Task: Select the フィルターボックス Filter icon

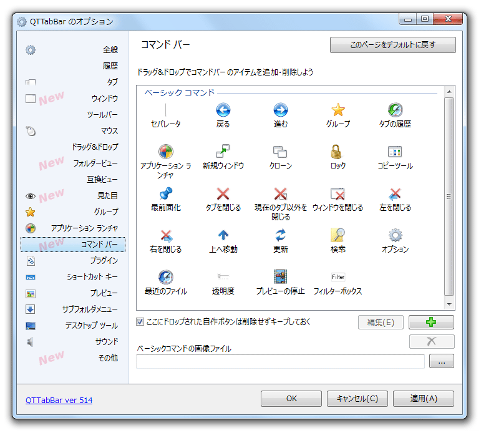Action: pos(338,277)
